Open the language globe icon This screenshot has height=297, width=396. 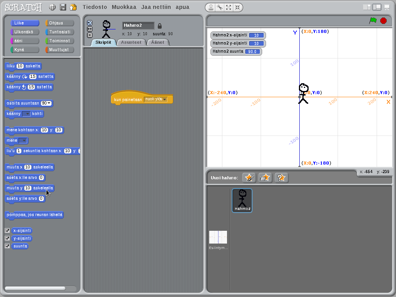tap(53, 7)
